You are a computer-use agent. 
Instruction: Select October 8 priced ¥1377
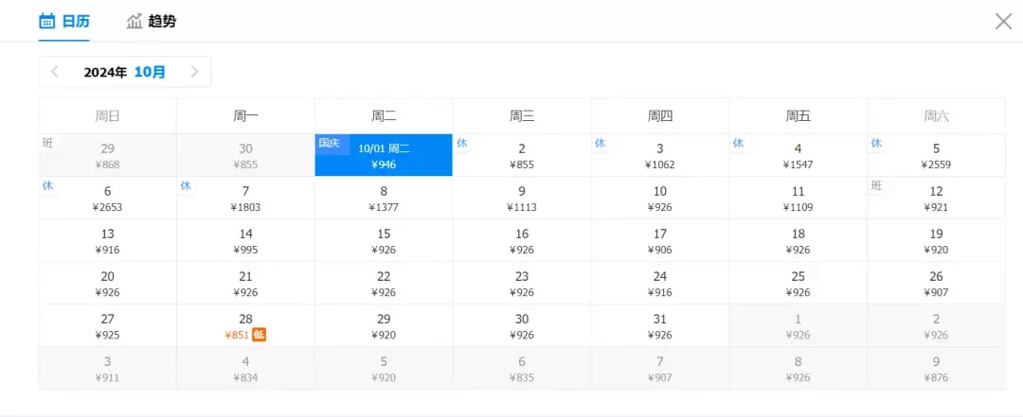[384, 198]
